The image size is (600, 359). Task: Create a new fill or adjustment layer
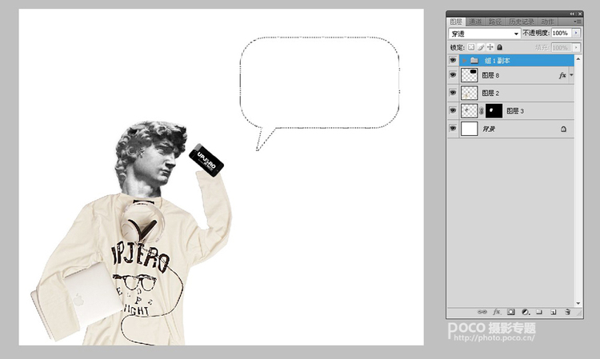pos(525,311)
